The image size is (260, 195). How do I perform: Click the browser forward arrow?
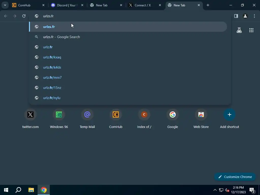pos(15,16)
